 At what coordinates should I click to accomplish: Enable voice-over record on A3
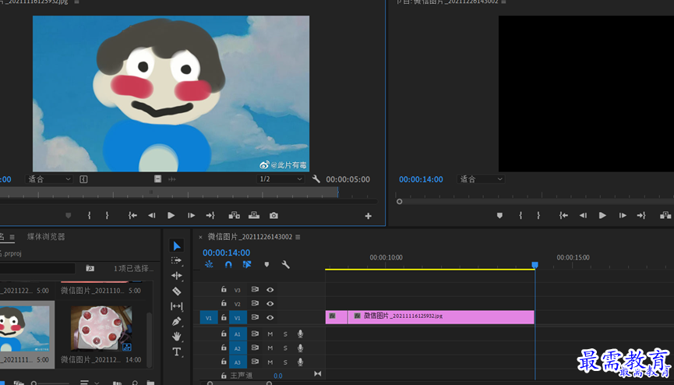tap(301, 362)
